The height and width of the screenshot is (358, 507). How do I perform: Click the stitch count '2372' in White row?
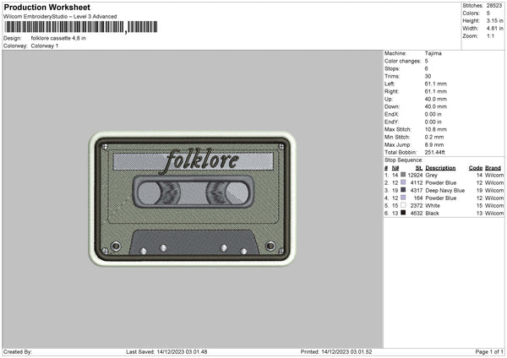coord(417,205)
